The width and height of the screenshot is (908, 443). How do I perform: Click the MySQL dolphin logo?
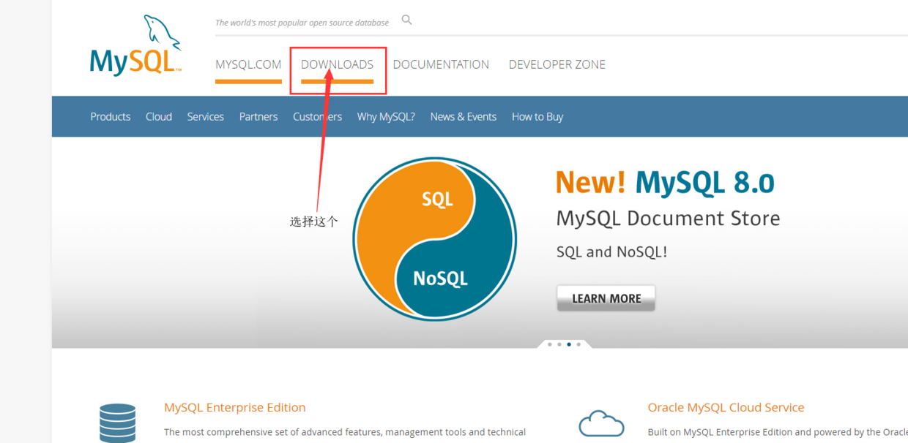coord(135,45)
